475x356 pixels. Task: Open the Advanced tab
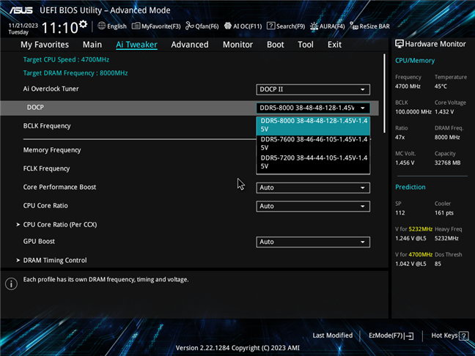point(190,45)
